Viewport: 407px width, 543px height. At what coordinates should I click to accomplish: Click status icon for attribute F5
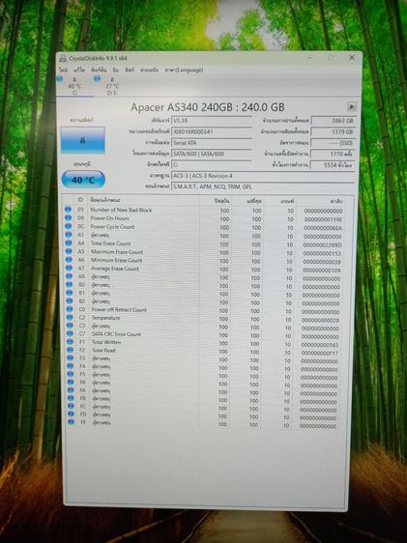(x=71, y=374)
